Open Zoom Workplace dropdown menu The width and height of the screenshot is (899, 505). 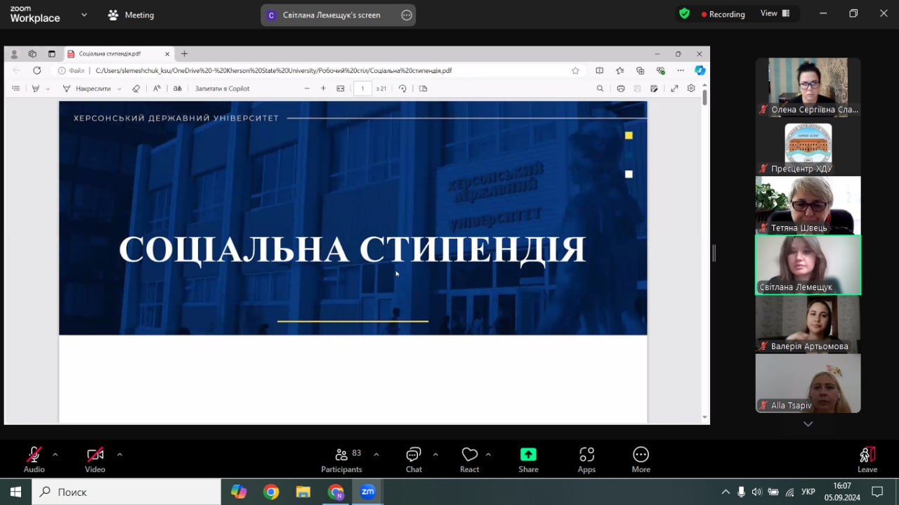[84, 14]
